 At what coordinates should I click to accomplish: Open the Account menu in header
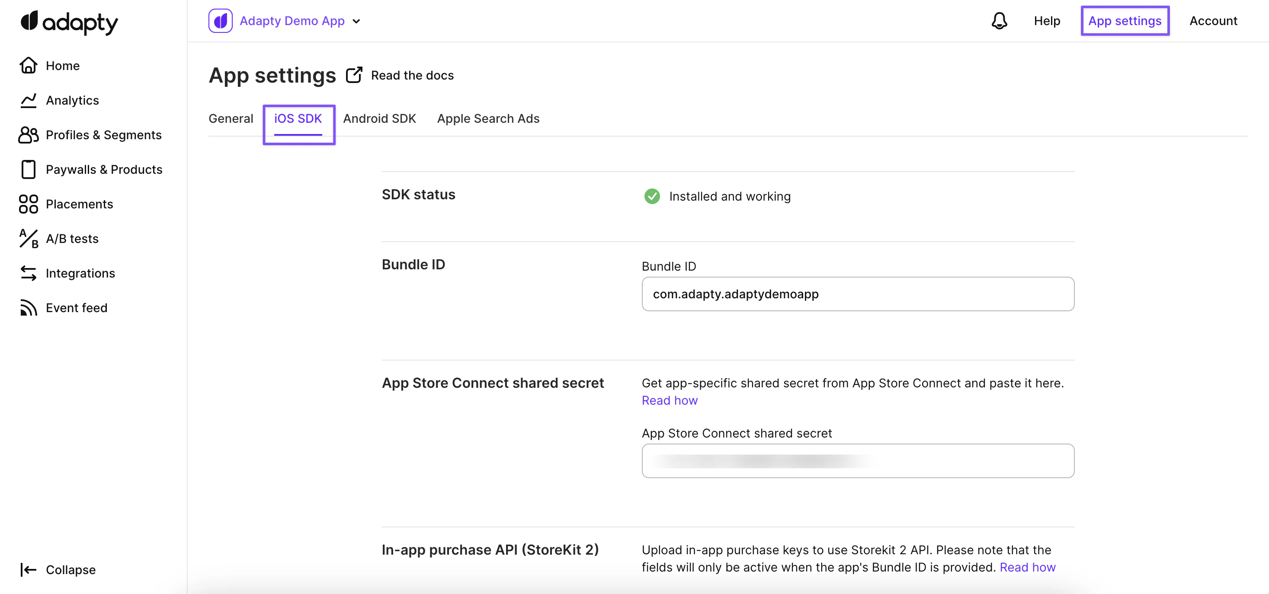[1213, 21]
